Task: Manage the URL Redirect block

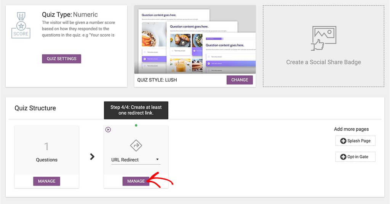Action: pos(136,181)
